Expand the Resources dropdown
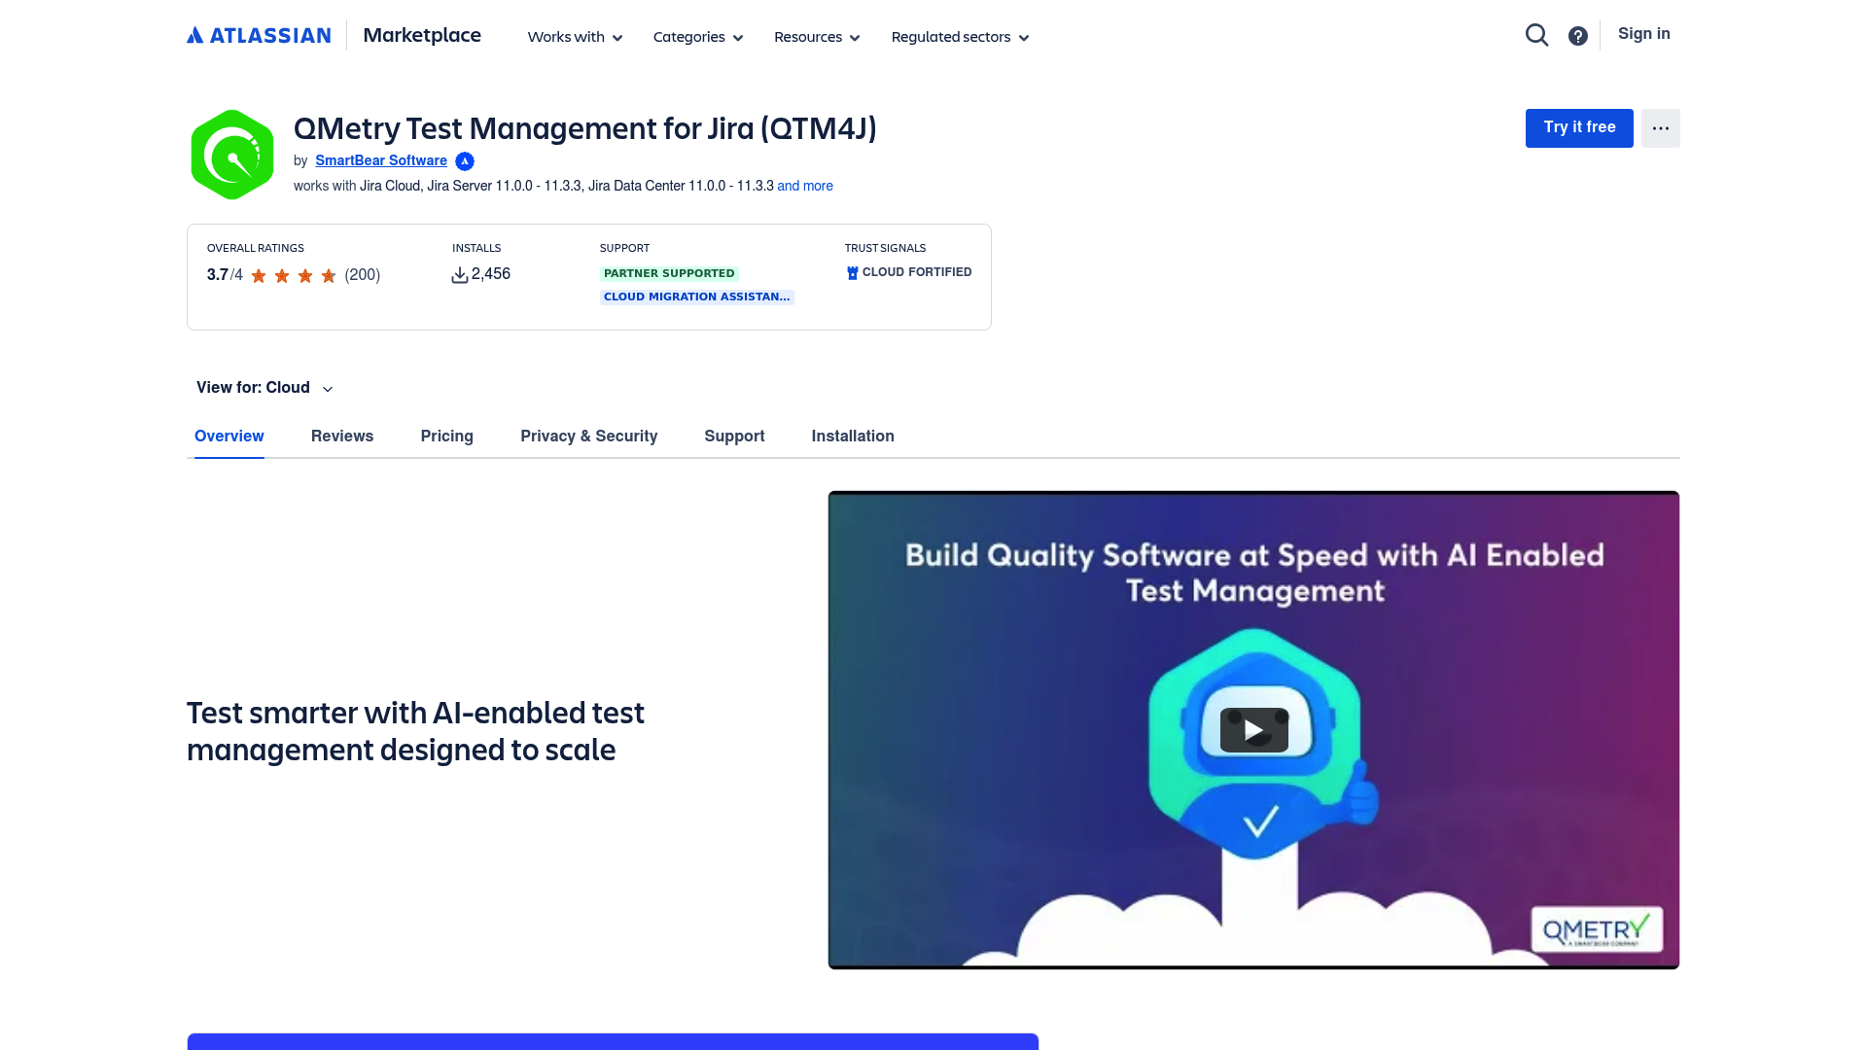 coord(816,37)
